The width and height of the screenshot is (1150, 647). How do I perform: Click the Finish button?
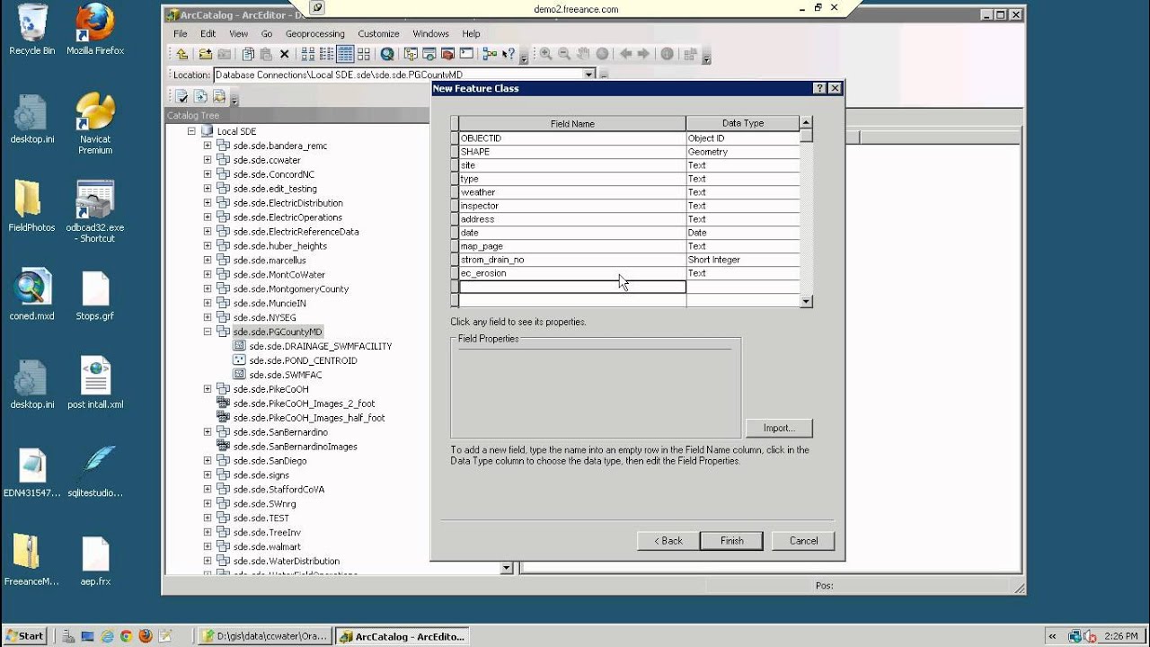tap(732, 541)
